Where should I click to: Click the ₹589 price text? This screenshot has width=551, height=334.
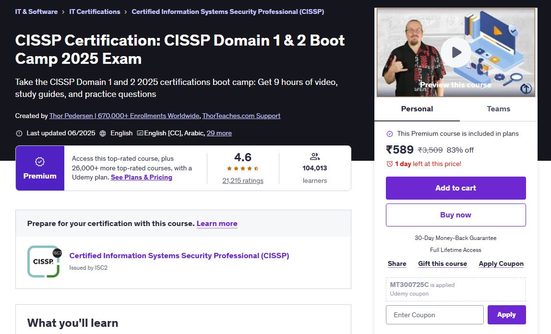click(399, 150)
